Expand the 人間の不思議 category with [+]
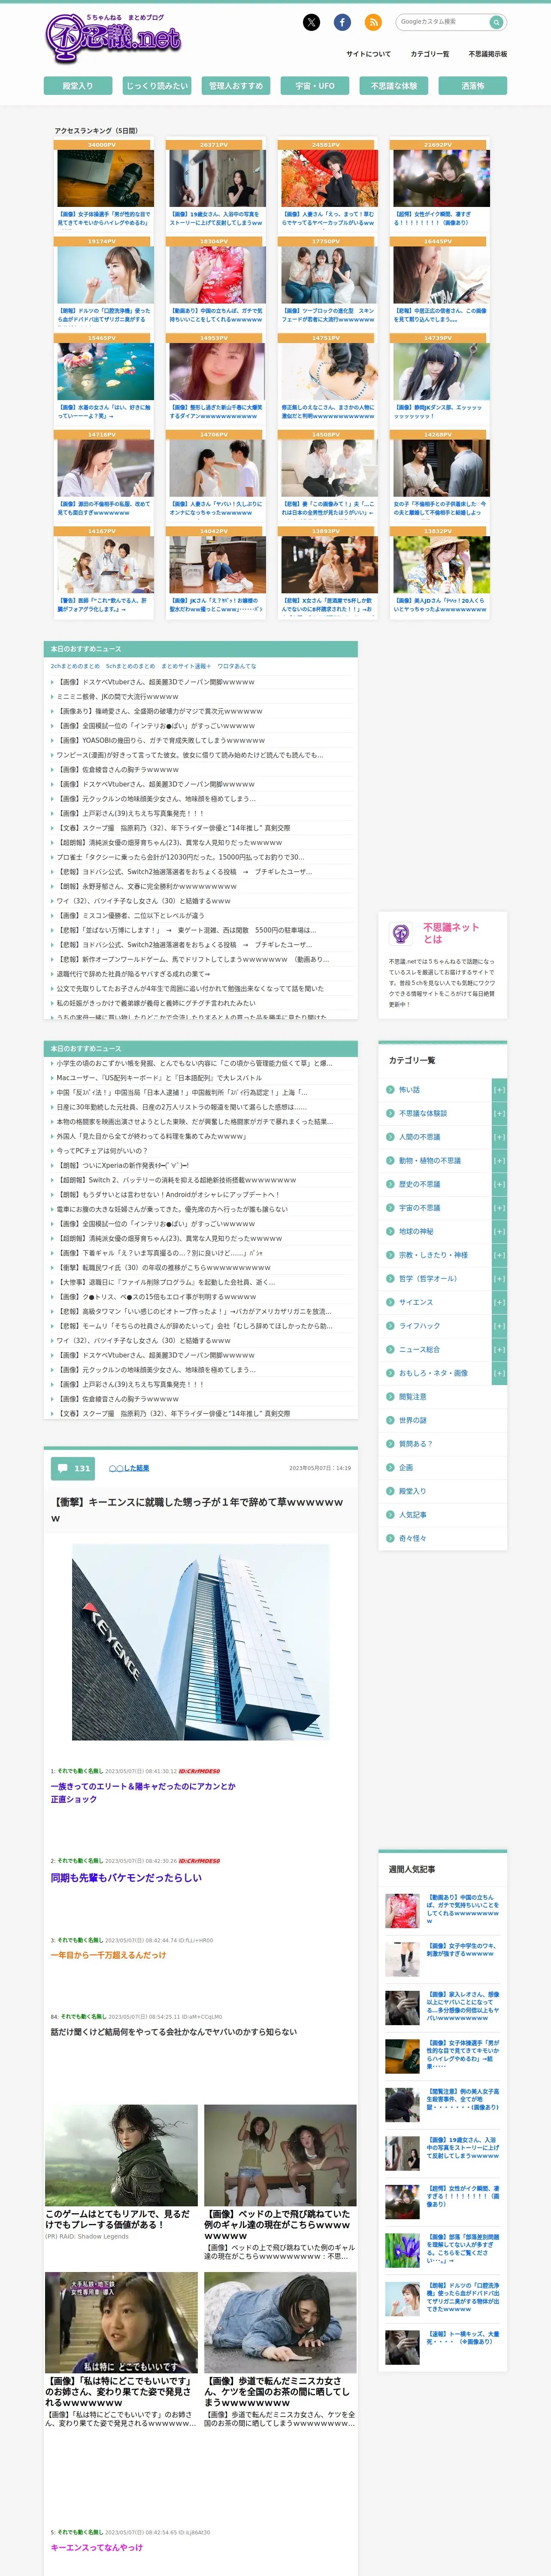The image size is (551, 2576). coord(499,1137)
